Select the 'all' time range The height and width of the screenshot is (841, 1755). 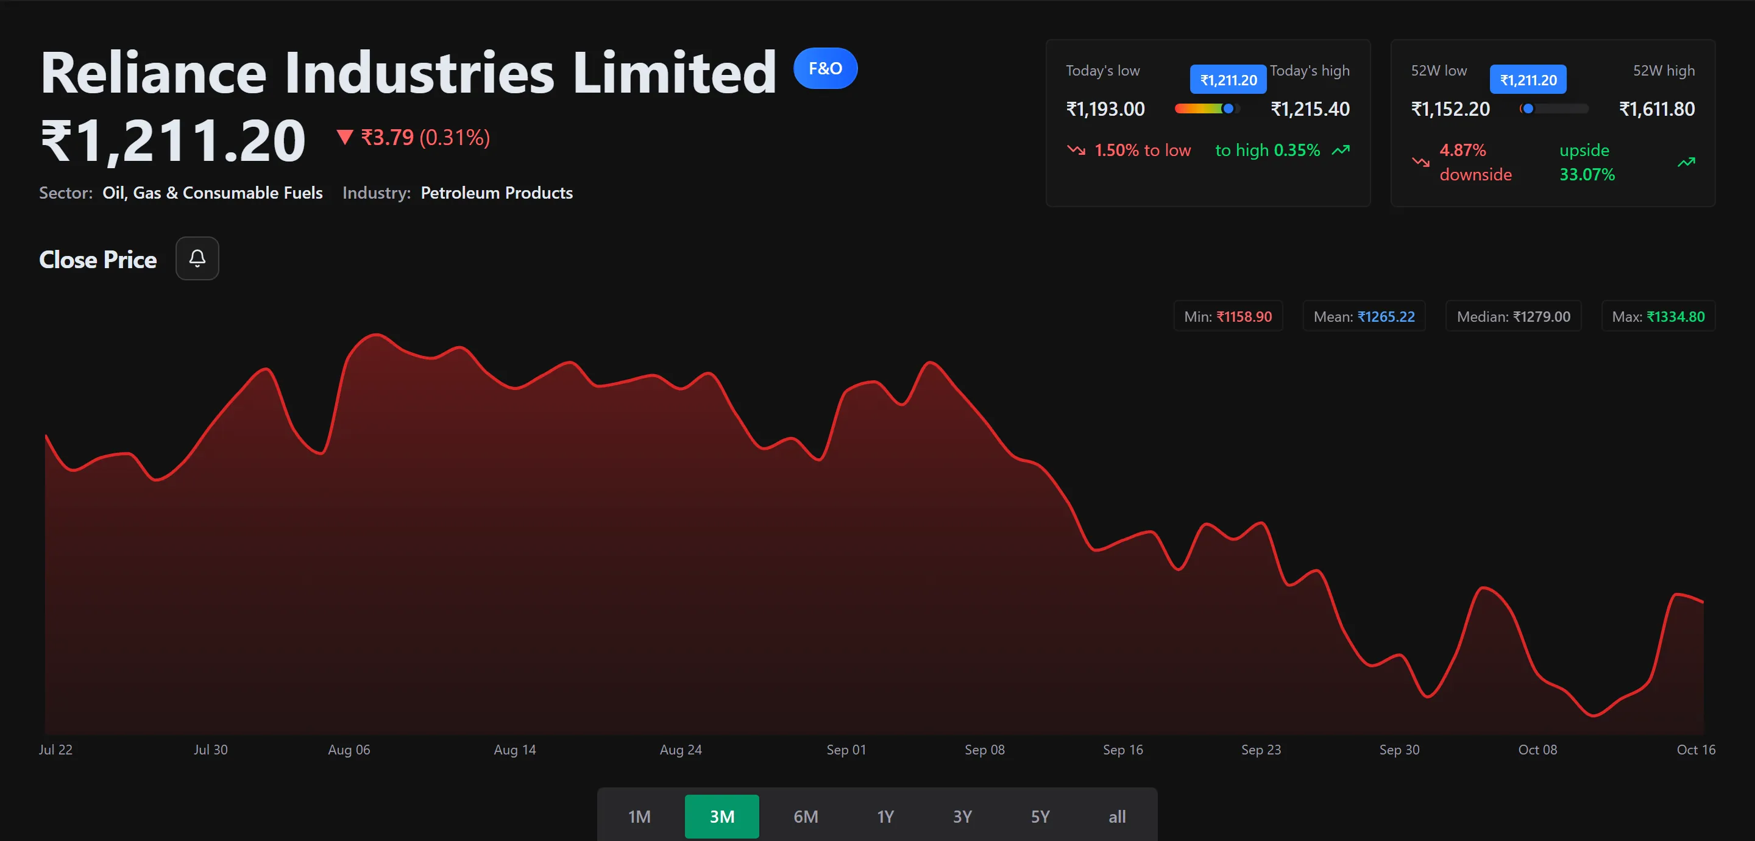[x=1116, y=816]
